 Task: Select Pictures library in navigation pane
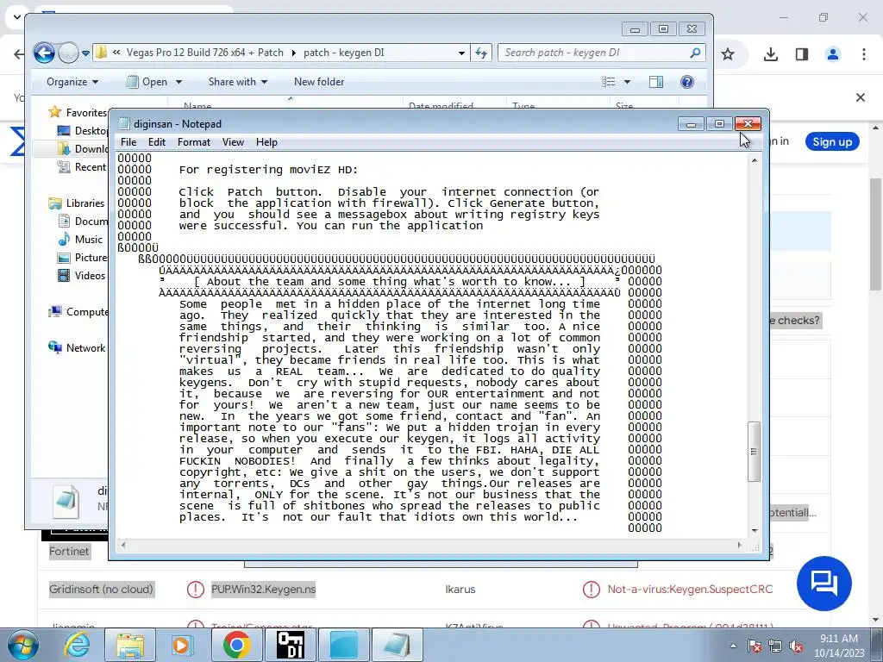tap(82, 257)
